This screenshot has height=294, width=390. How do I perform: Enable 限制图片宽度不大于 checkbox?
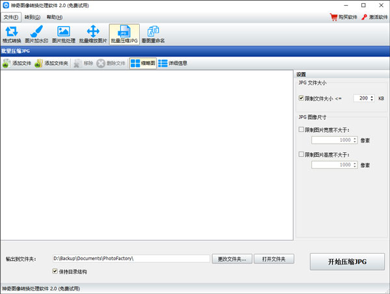(301, 129)
